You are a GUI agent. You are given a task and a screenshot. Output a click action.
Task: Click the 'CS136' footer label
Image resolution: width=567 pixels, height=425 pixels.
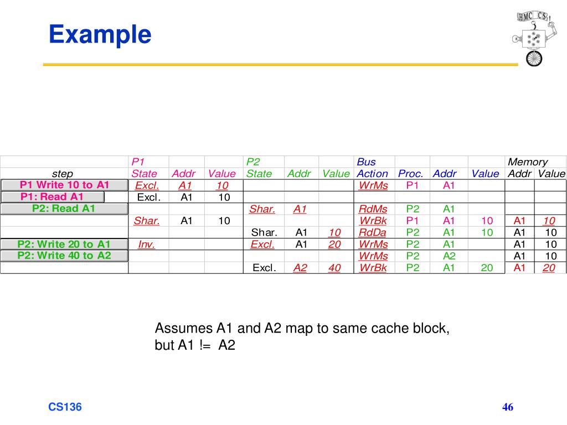(x=65, y=407)
